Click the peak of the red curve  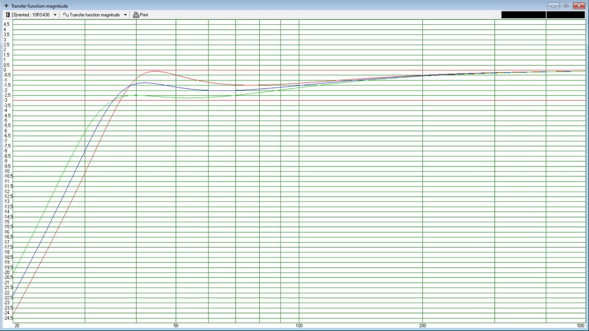tap(155, 71)
